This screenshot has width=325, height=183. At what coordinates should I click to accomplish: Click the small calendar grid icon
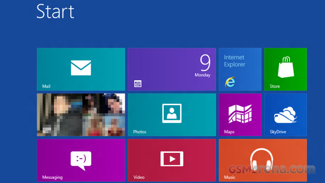[x=138, y=84]
